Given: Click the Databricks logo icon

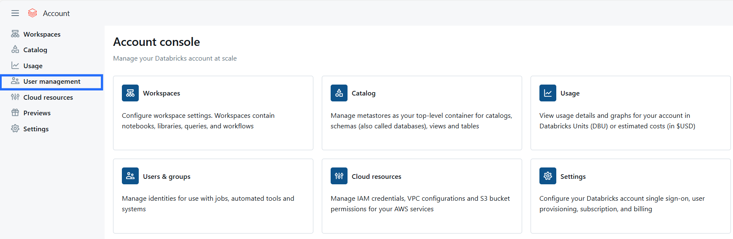Looking at the screenshot, I should coord(32,13).
